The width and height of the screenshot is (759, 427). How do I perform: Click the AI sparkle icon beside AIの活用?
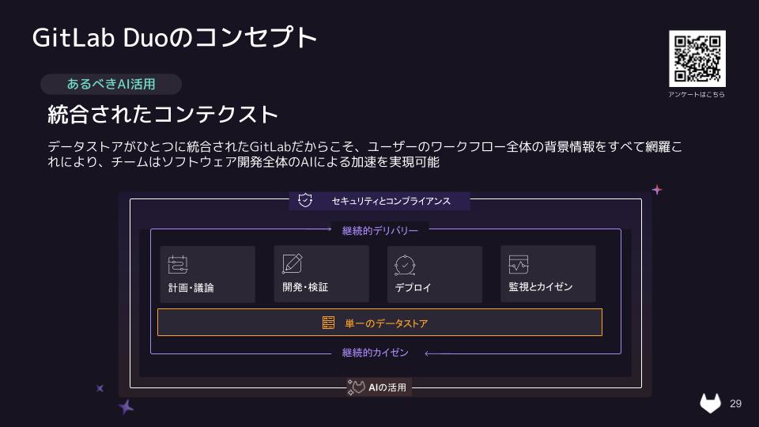coord(356,387)
